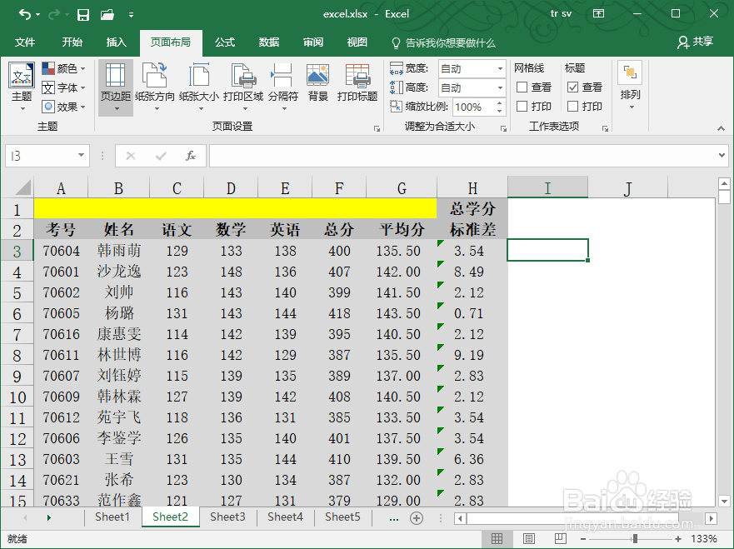Click the Open folder icon in quick access
Image resolution: width=734 pixels, height=549 pixels.
coord(107,15)
